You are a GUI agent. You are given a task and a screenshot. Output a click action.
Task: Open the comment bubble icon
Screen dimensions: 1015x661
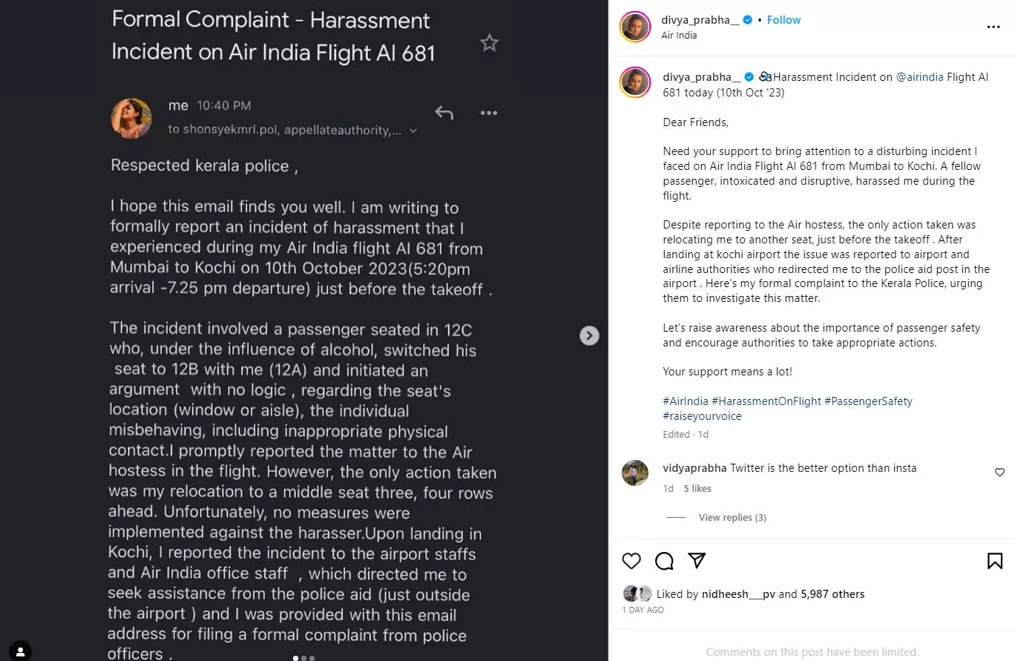(x=664, y=561)
